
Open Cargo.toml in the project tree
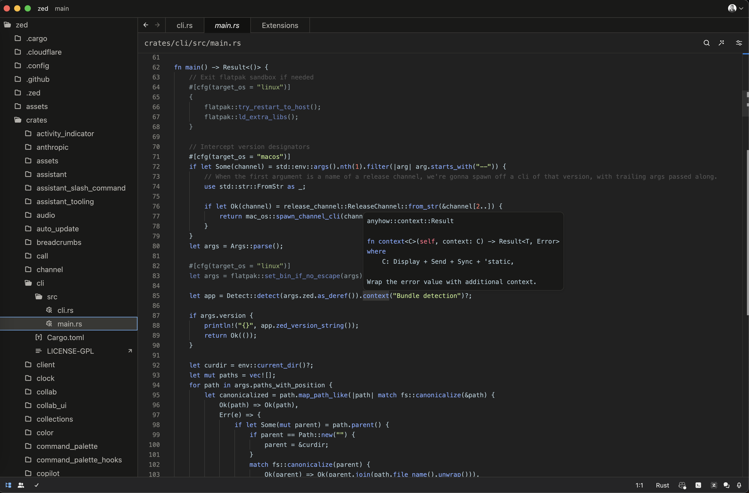pyautogui.click(x=69, y=337)
